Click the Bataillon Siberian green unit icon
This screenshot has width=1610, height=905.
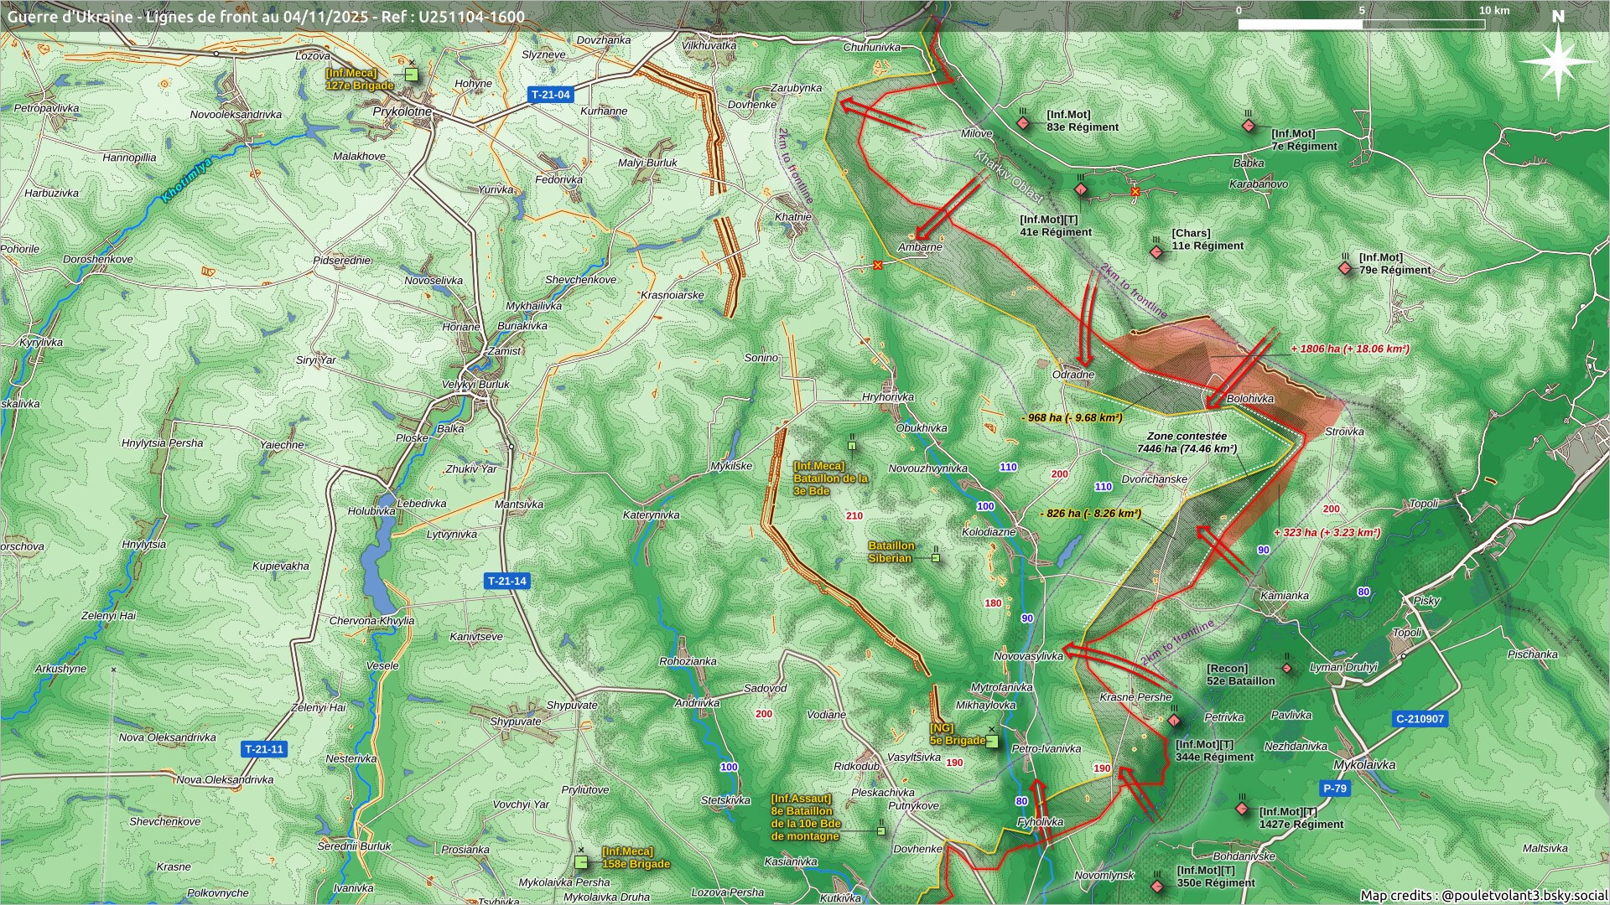(936, 557)
